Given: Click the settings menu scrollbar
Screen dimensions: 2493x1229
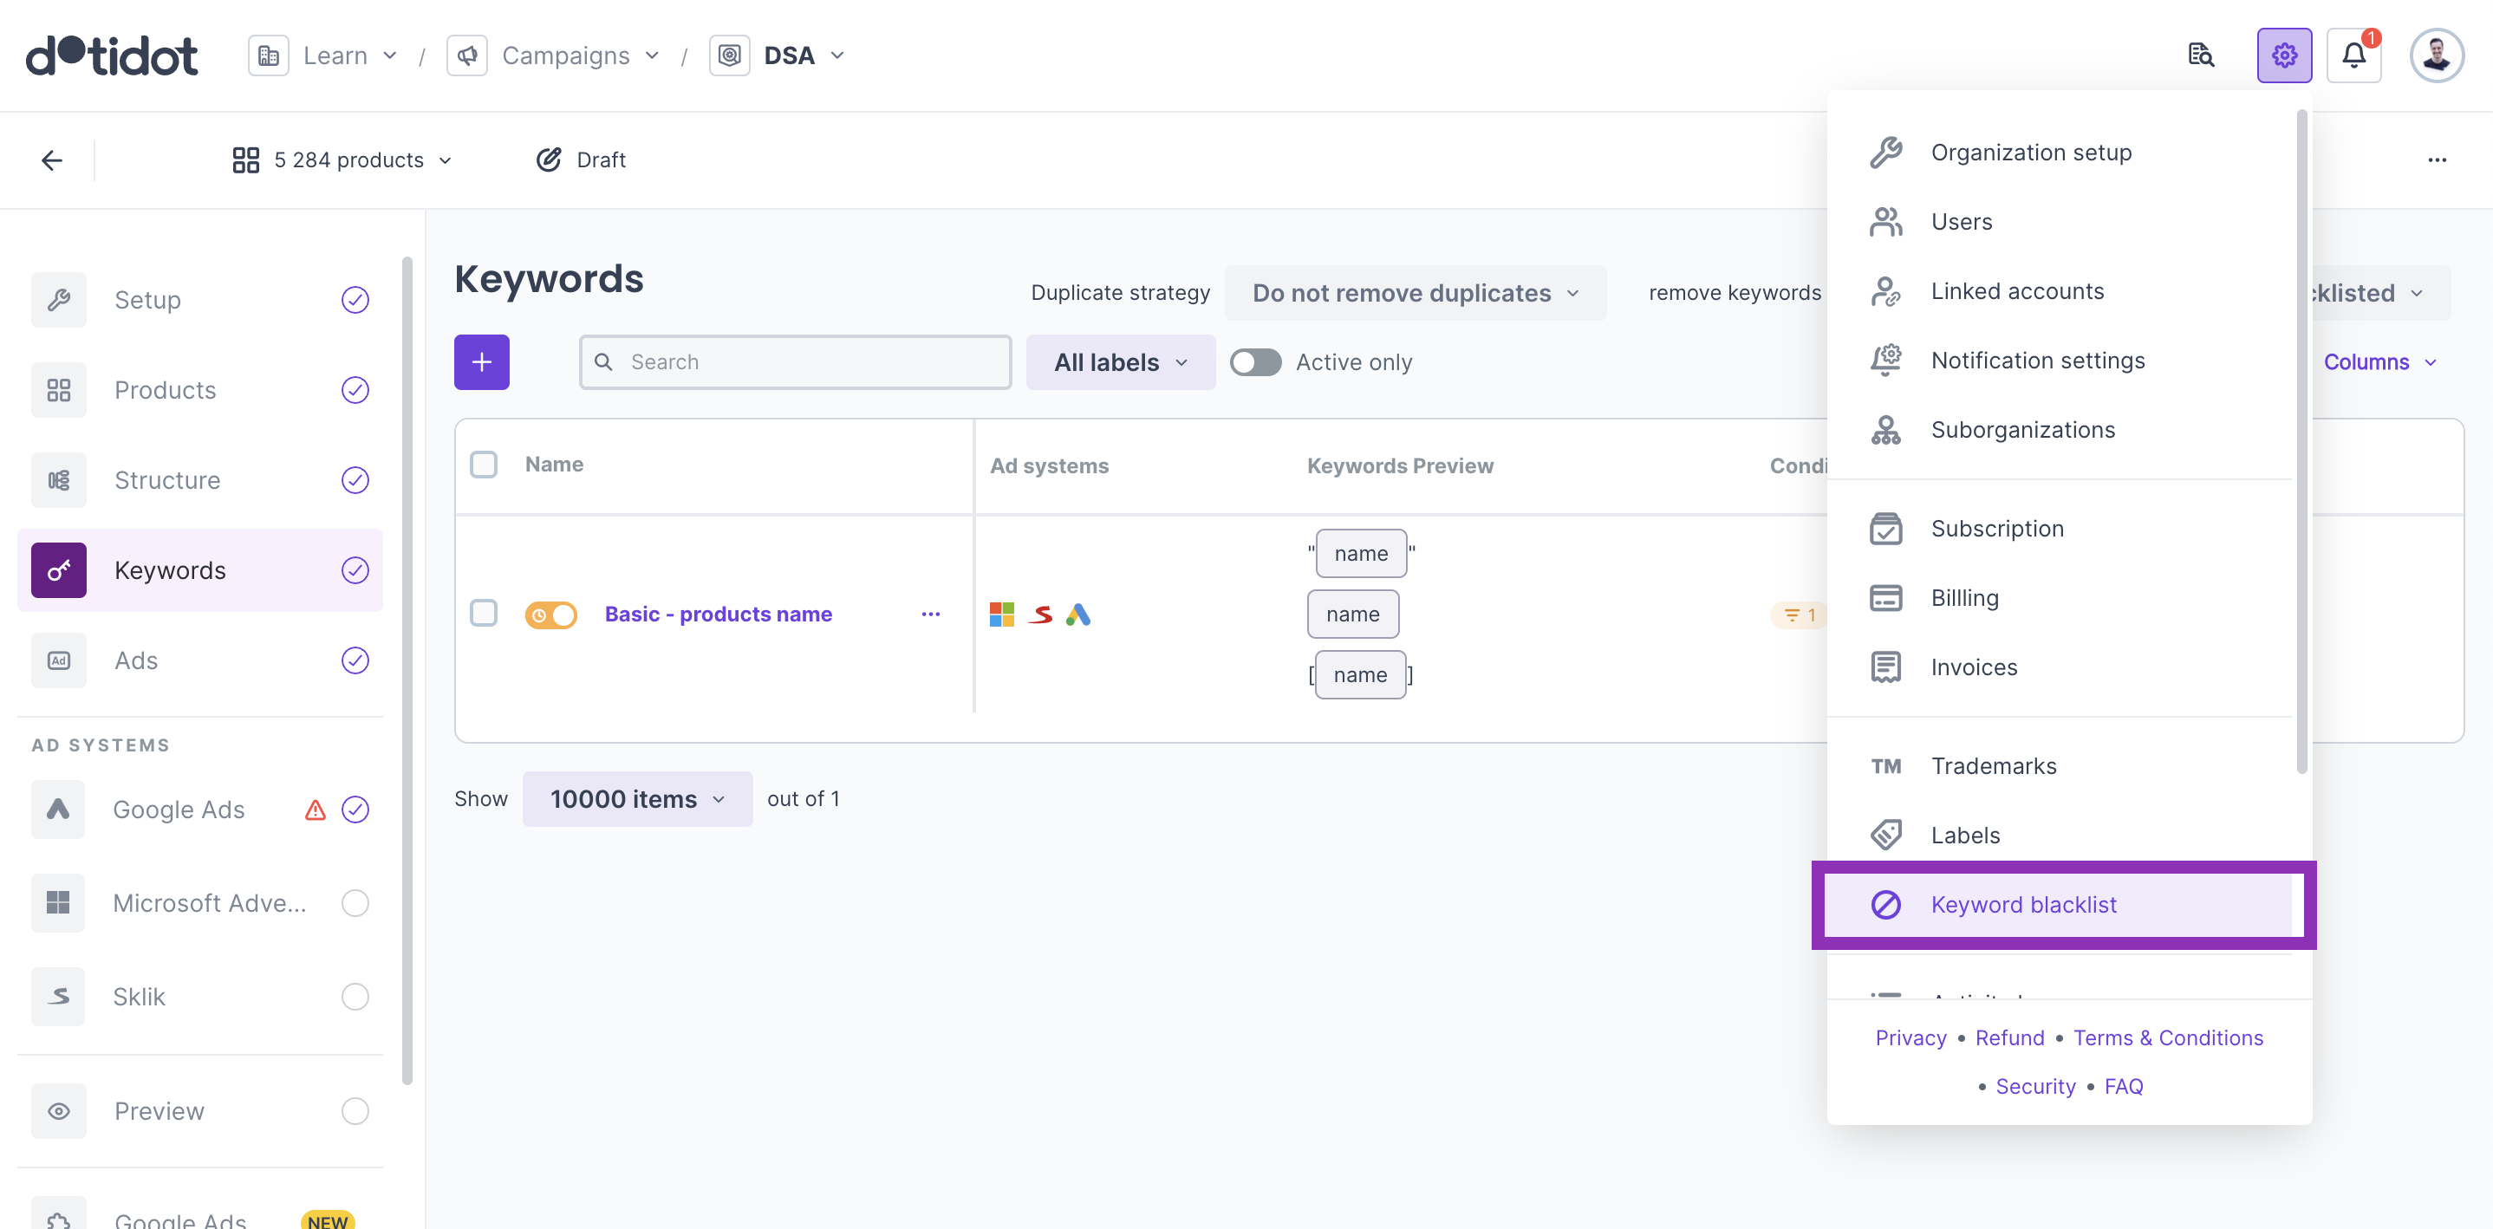Looking at the screenshot, I should (x=2301, y=440).
